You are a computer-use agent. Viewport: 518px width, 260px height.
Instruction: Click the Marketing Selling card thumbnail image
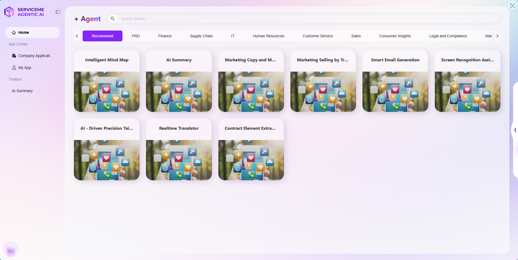coord(323,92)
